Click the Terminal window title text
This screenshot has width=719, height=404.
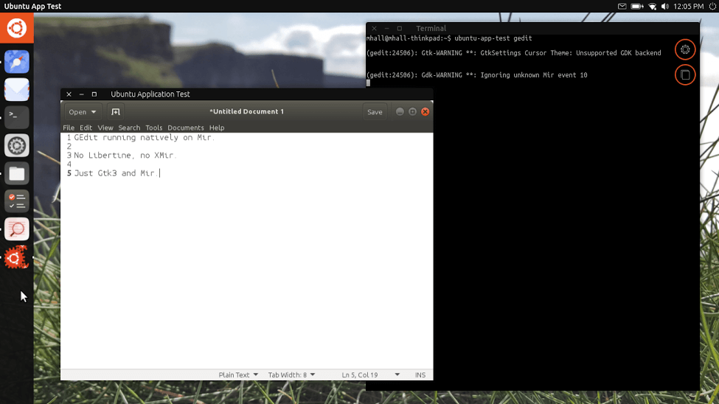pos(431,29)
